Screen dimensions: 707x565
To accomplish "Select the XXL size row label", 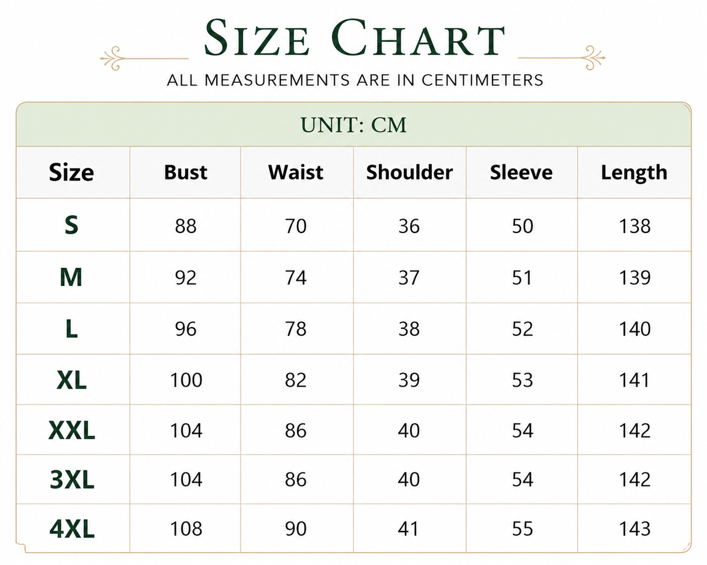I will pyautogui.click(x=71, y=431).
